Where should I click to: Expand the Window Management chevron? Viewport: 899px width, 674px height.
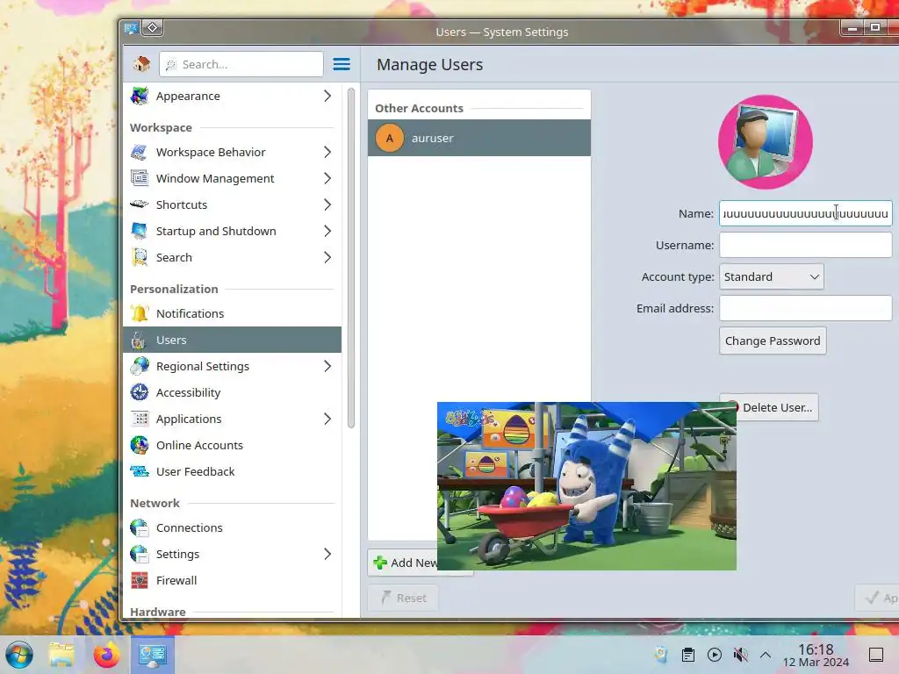point(327,178)
